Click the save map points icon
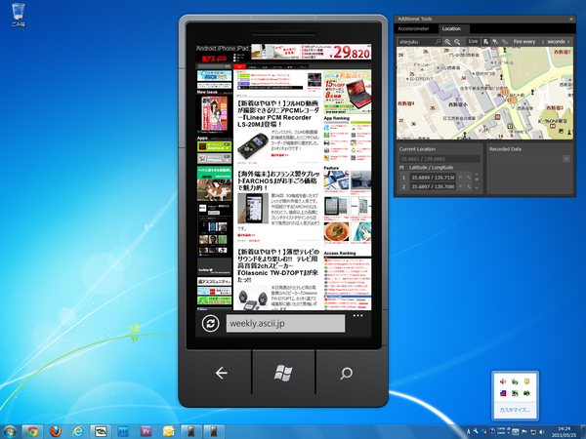This screenshot has height=439, width=586. coord(505,42)
